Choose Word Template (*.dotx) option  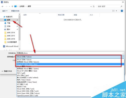tap(70, 66)
